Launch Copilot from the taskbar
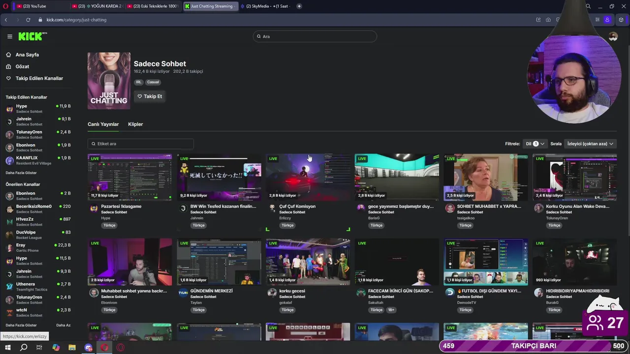The width and height of the screenshot is (630, 354). pos(56,348)
